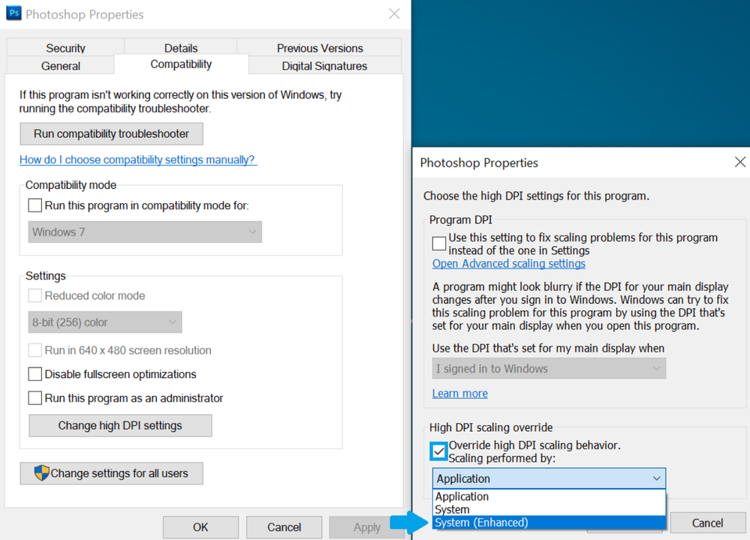
Task: Switch to Previous Versions tab
Action: tap(320, 48)
